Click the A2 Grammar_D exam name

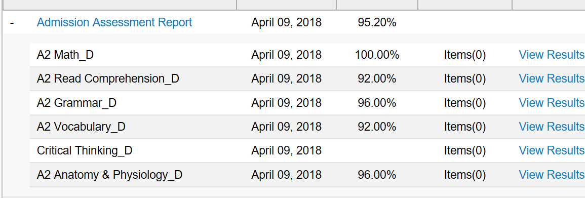tap(76, 103)
